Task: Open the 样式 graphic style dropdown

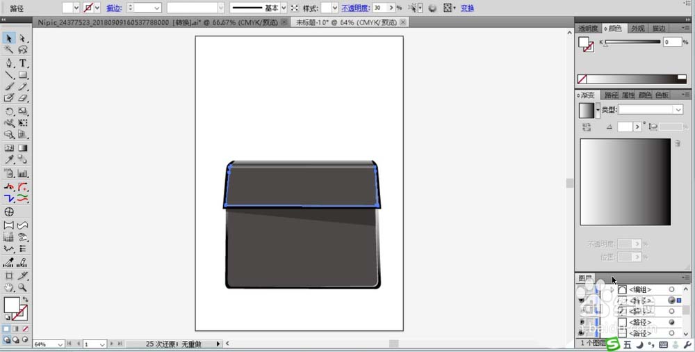Action: coord(335,8)
